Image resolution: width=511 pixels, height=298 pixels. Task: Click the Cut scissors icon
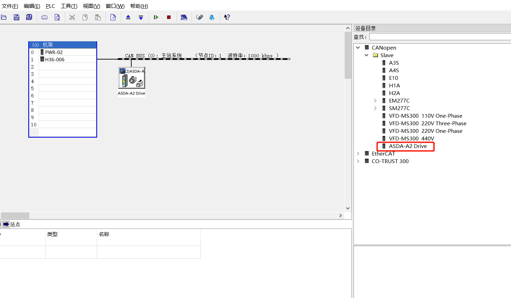pos(72,17)
